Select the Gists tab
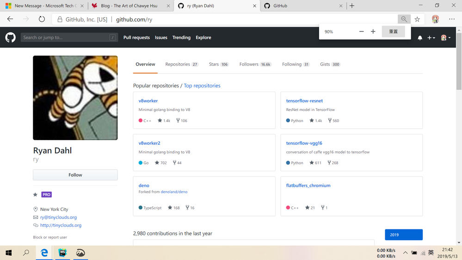Viewport: 462px width, 260px height. [x=330, y=64]
